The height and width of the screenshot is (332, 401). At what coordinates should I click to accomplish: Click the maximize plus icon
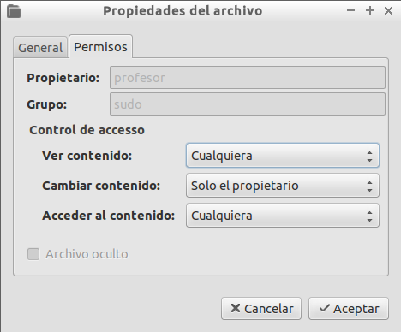[x=370, y=10]
